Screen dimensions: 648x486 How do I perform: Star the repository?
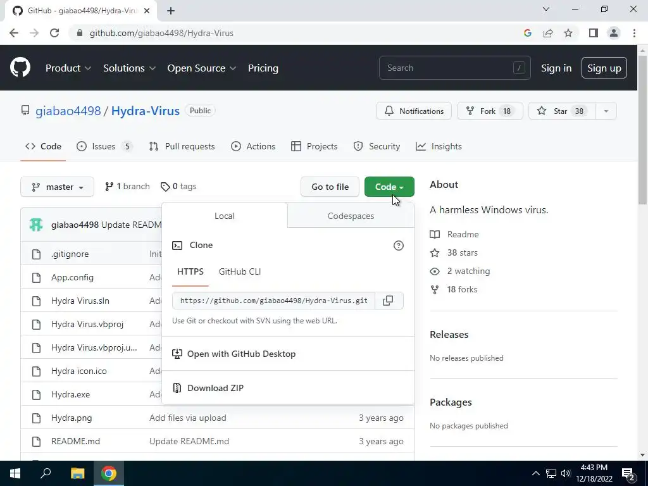(562, 111)
